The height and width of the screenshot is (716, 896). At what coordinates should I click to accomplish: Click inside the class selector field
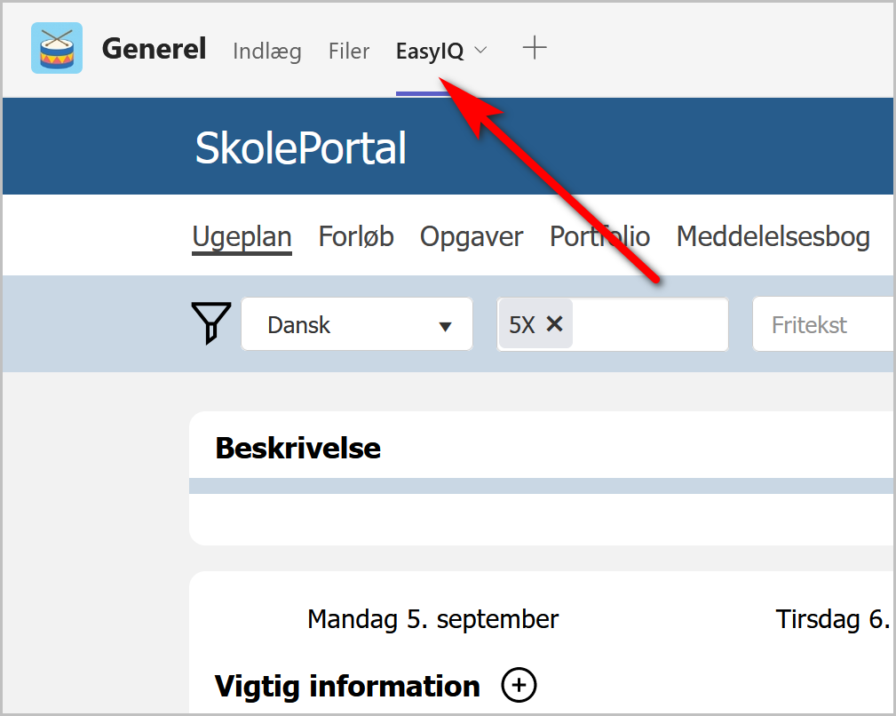coord(650,324)
